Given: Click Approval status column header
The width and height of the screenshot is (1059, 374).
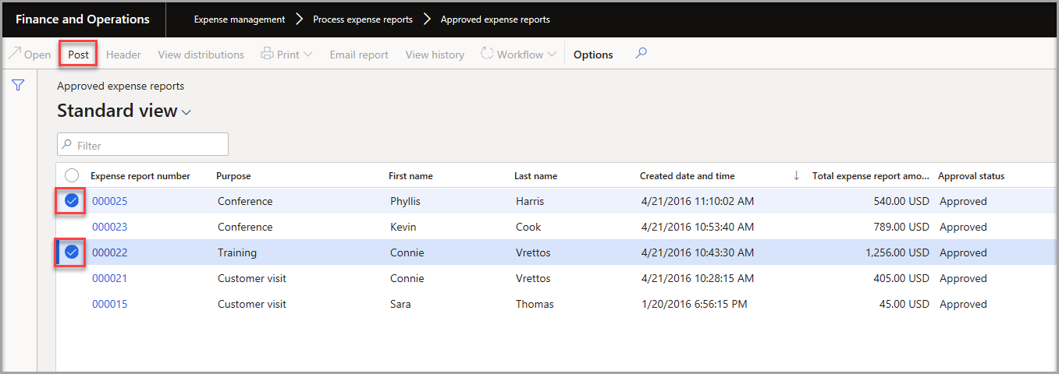Looking at the screenshot, I should click(971, 176).
